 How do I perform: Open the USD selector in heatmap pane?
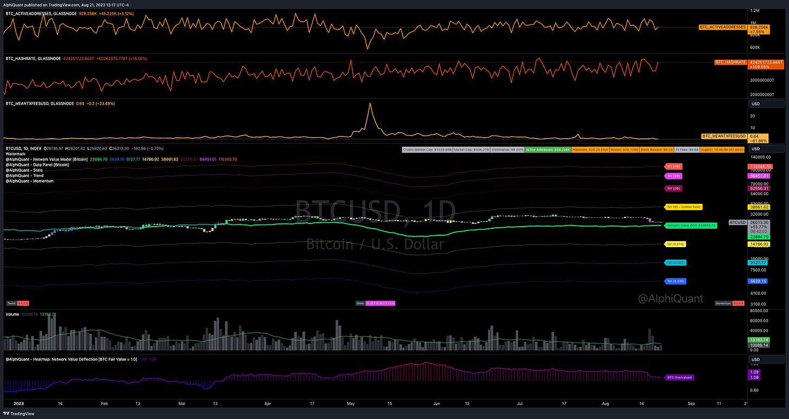[x=766, y=360]
